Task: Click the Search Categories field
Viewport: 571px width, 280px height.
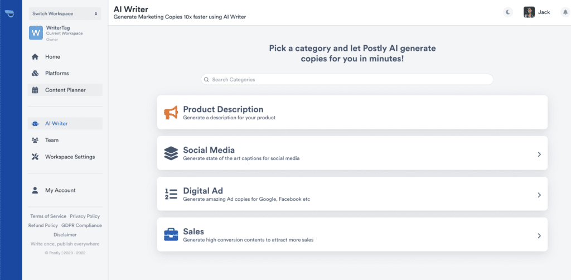Action: tap(347, 79)
